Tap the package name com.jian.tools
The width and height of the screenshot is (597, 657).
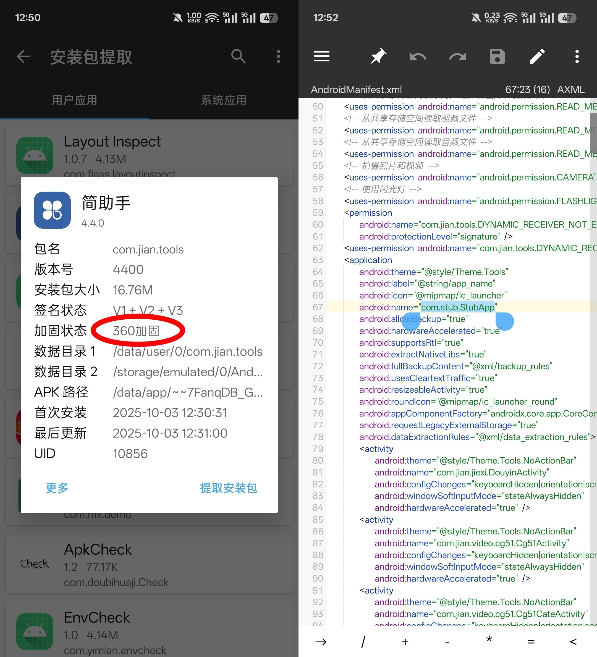click(148, 250)
